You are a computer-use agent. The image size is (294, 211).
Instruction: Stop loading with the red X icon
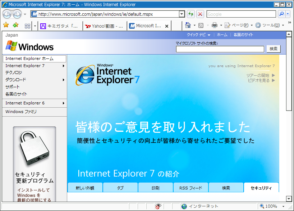[200, 14]
